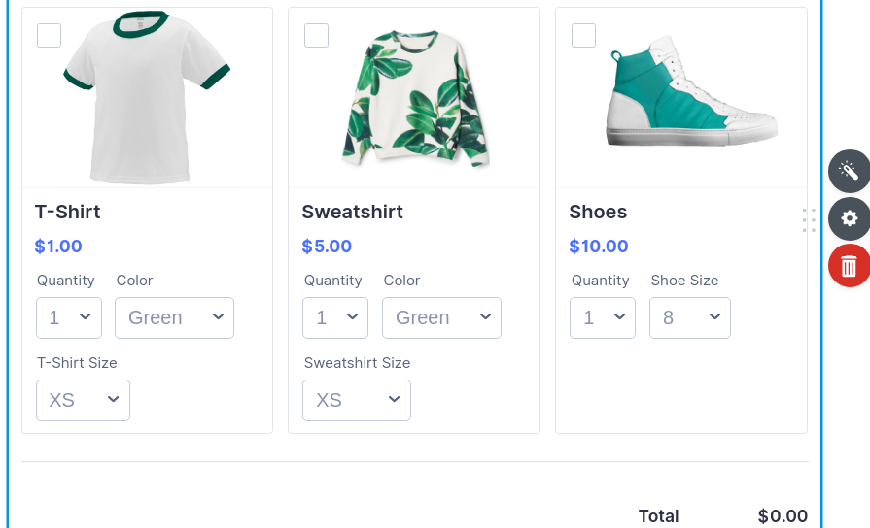Check the Sweatshirt product checkbox
The height and width of the screenshot is (528, 870).
click(316, 35)
